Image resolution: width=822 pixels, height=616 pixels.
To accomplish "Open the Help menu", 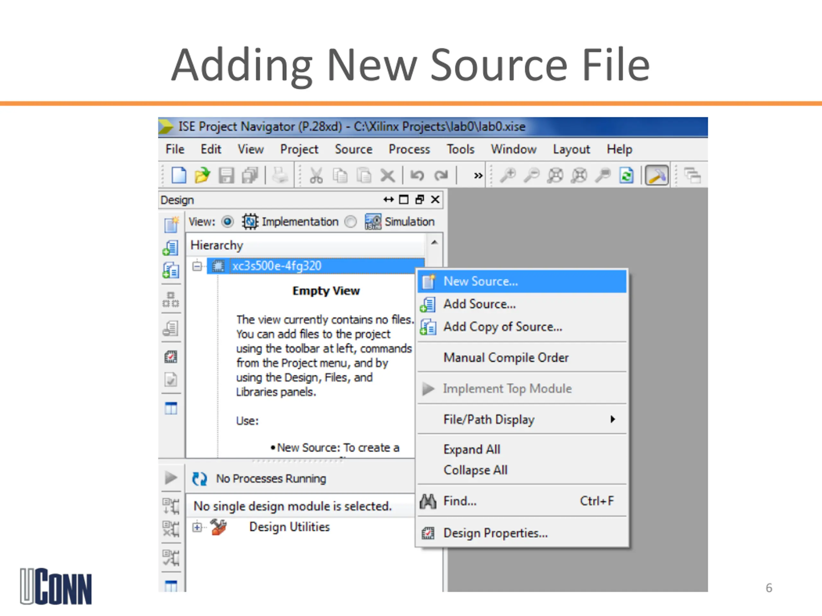I will coord(619,149).
